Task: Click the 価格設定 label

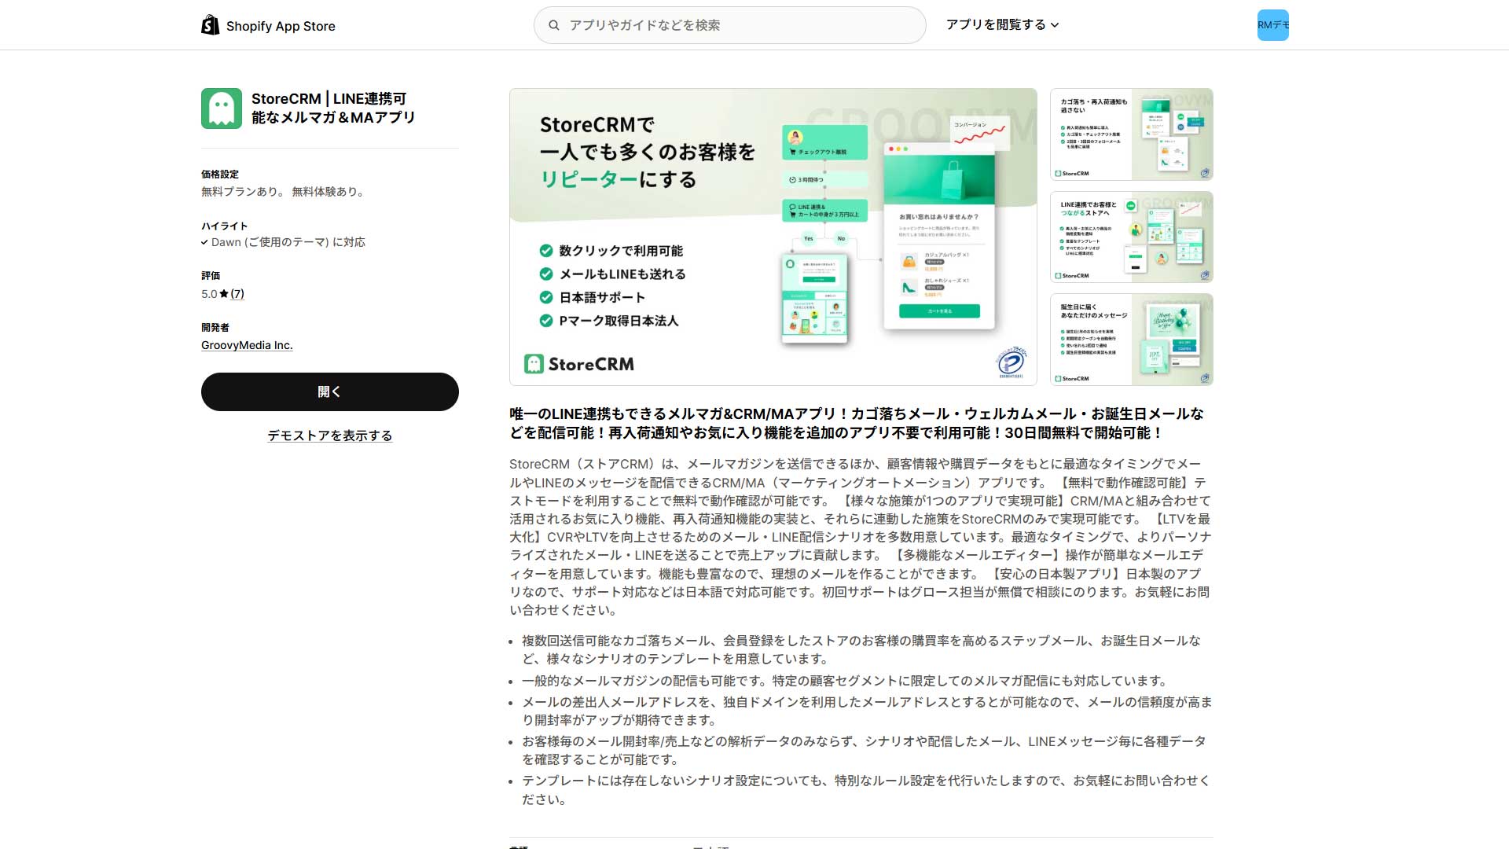Action: [x=220, y=175]
